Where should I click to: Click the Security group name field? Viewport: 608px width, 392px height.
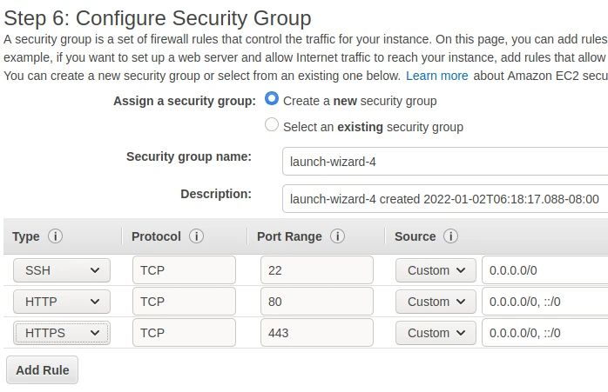point(444,162)
